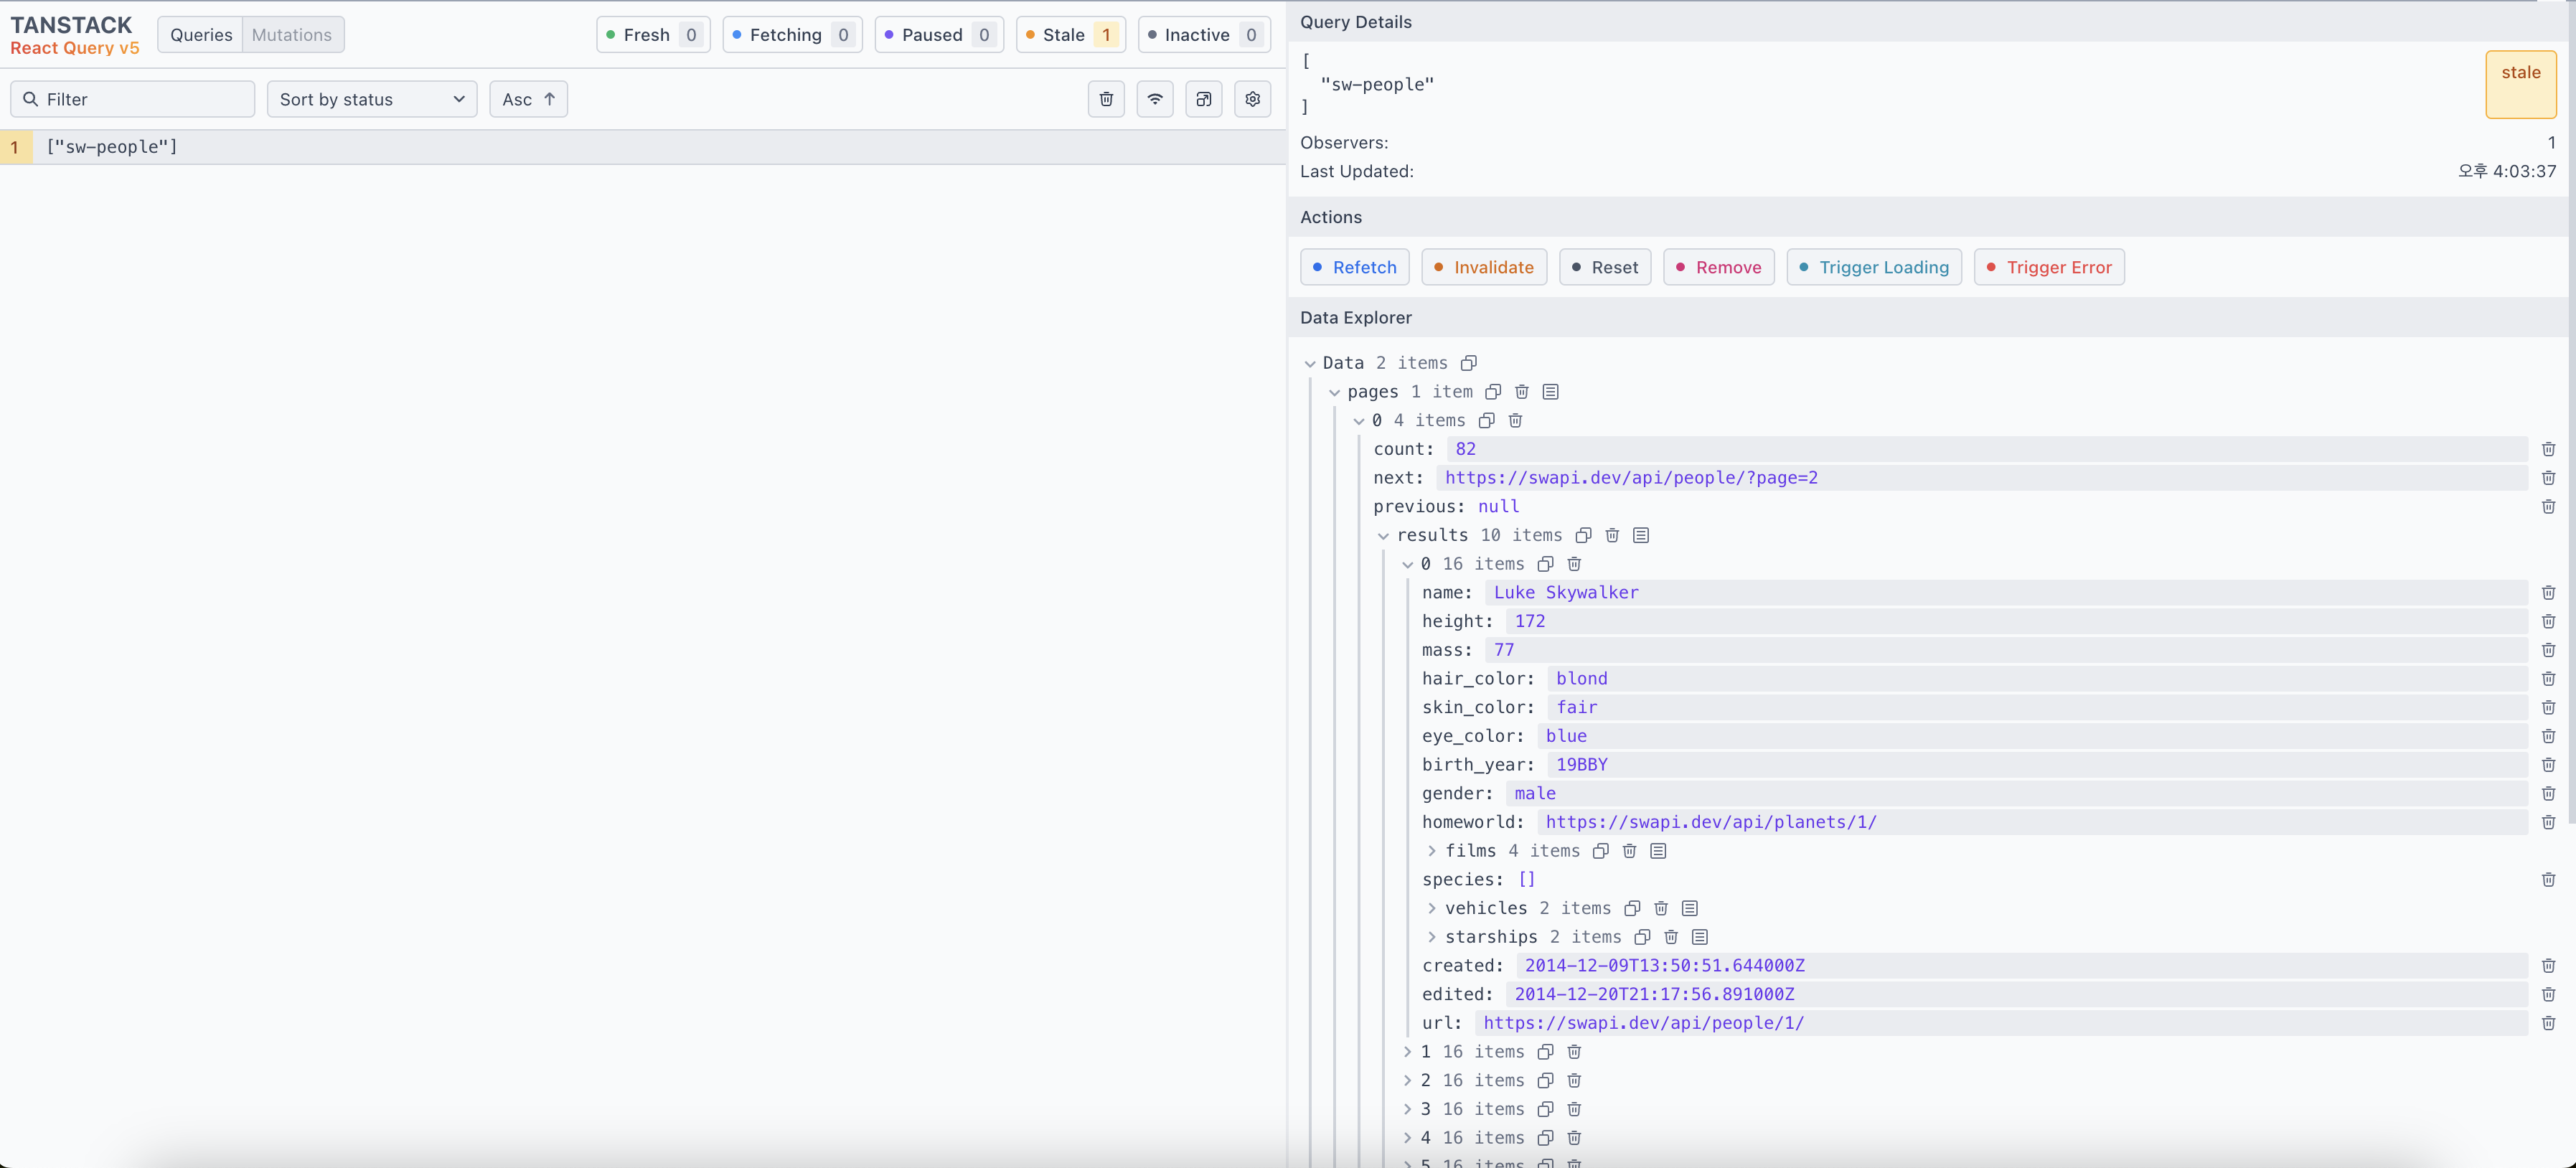Select the Queries tab

[x=201, y=35]
